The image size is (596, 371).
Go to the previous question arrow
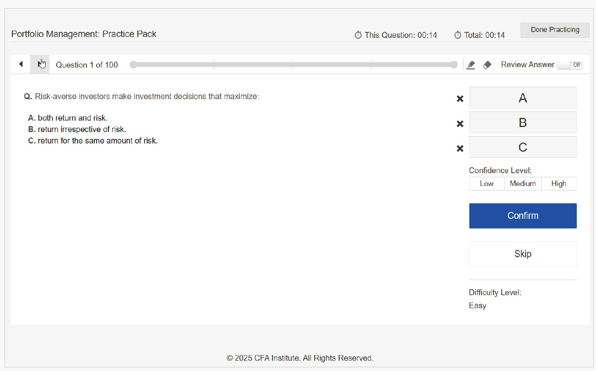tap(21, 64)
